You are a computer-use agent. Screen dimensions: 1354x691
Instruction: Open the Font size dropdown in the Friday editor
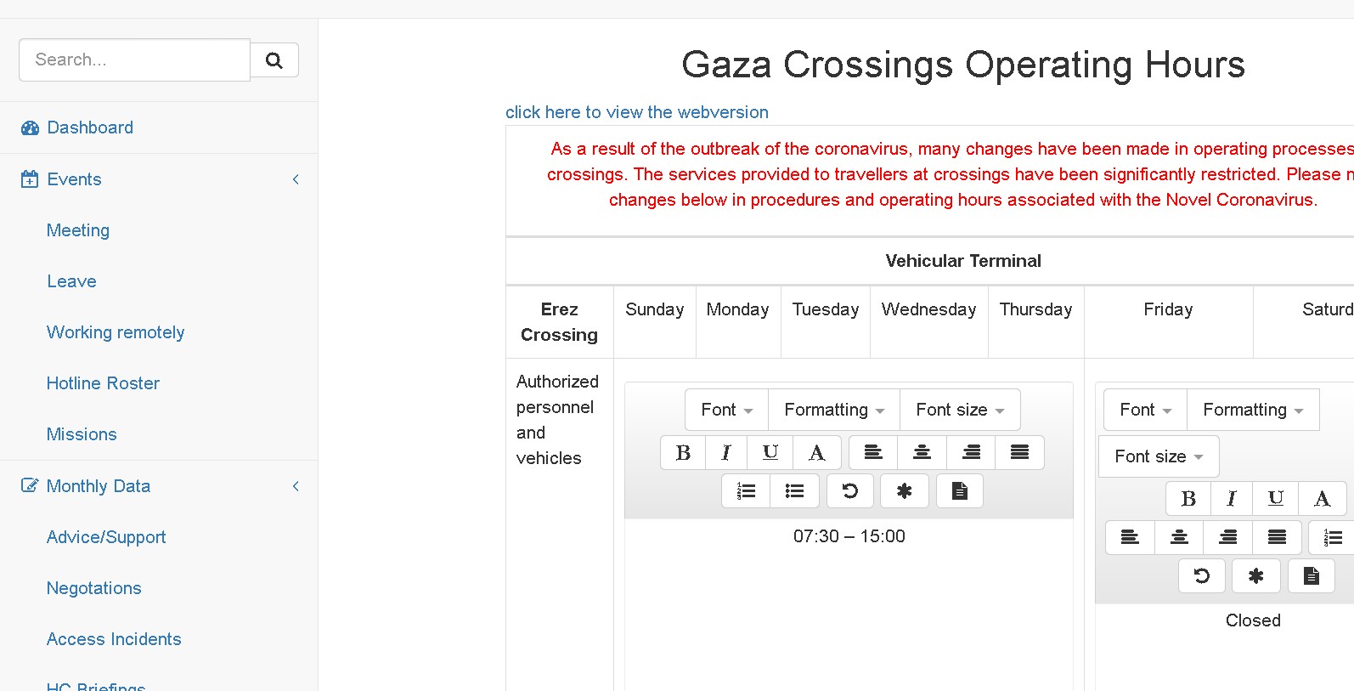point(1159,456)
